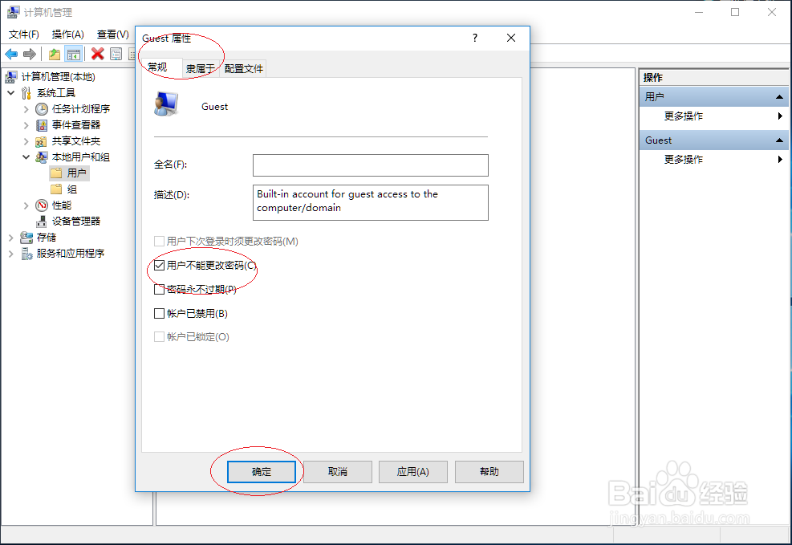
Task: Click the System Tools wrench icon
Action: (x=26, y=93)
